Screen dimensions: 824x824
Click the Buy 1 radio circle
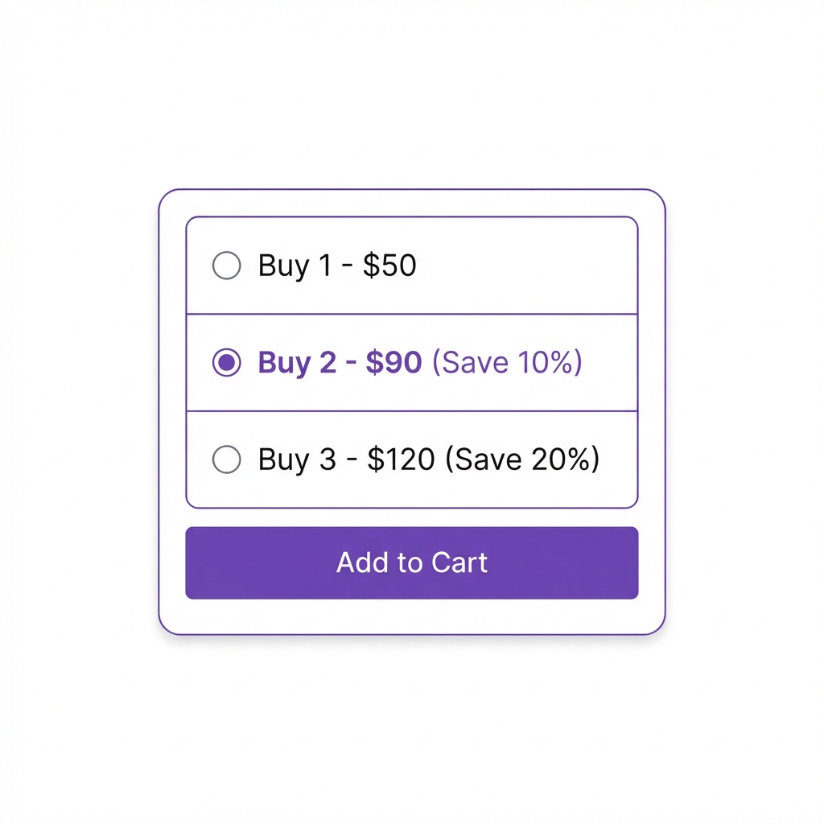coord(226,266)
